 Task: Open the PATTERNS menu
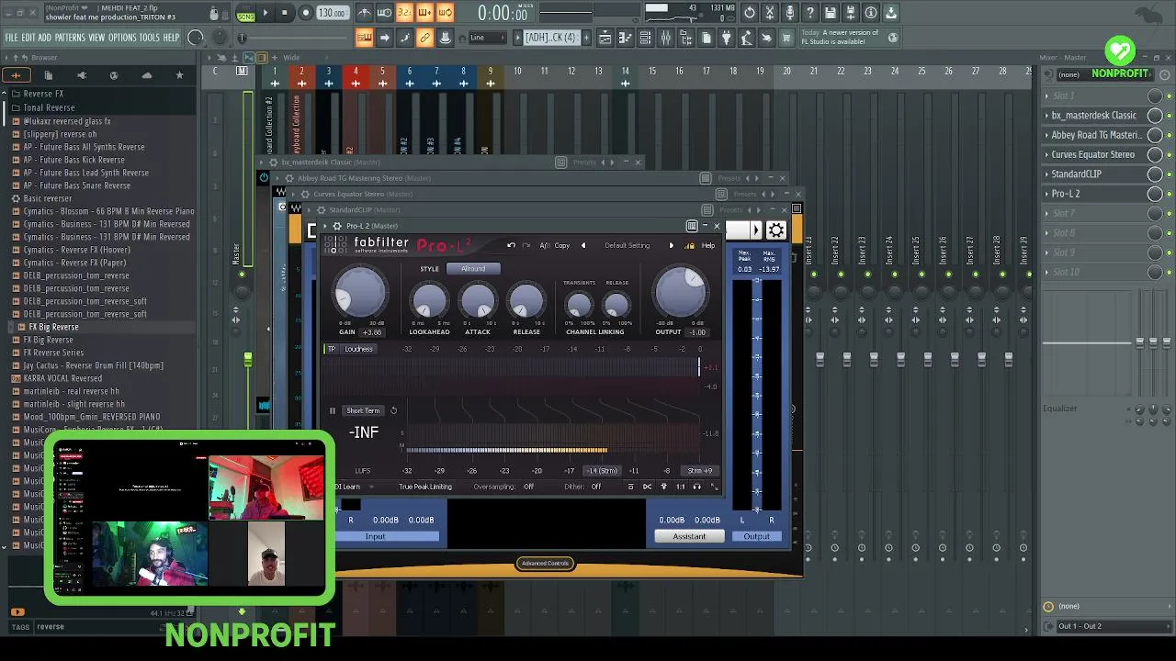pyautogui.click(x=70, y=38)
